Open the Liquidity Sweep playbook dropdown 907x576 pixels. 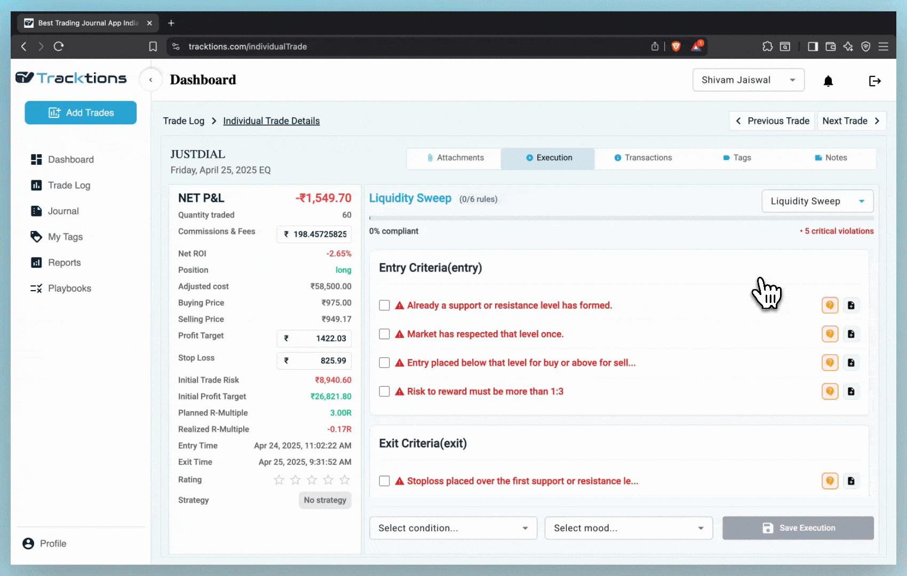[x=817, y=202]
